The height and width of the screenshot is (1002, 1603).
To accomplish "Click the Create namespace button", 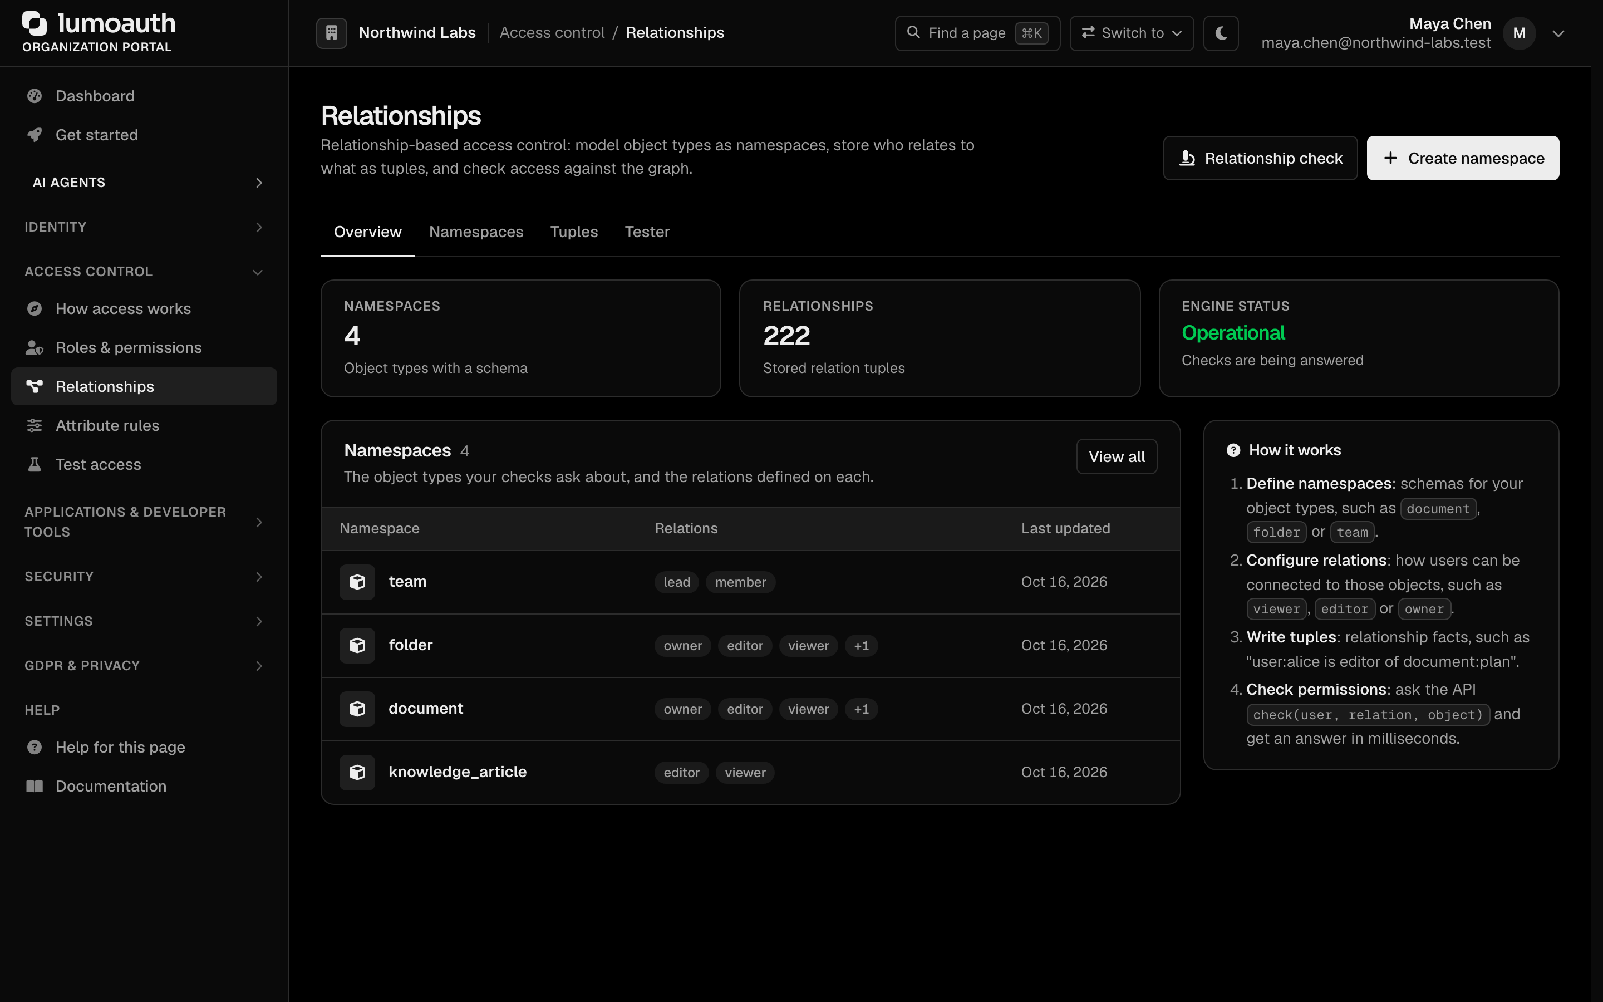I will 1463,159.
